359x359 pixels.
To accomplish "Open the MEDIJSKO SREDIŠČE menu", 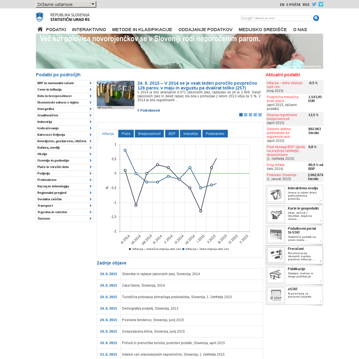I will coord(263,29).
